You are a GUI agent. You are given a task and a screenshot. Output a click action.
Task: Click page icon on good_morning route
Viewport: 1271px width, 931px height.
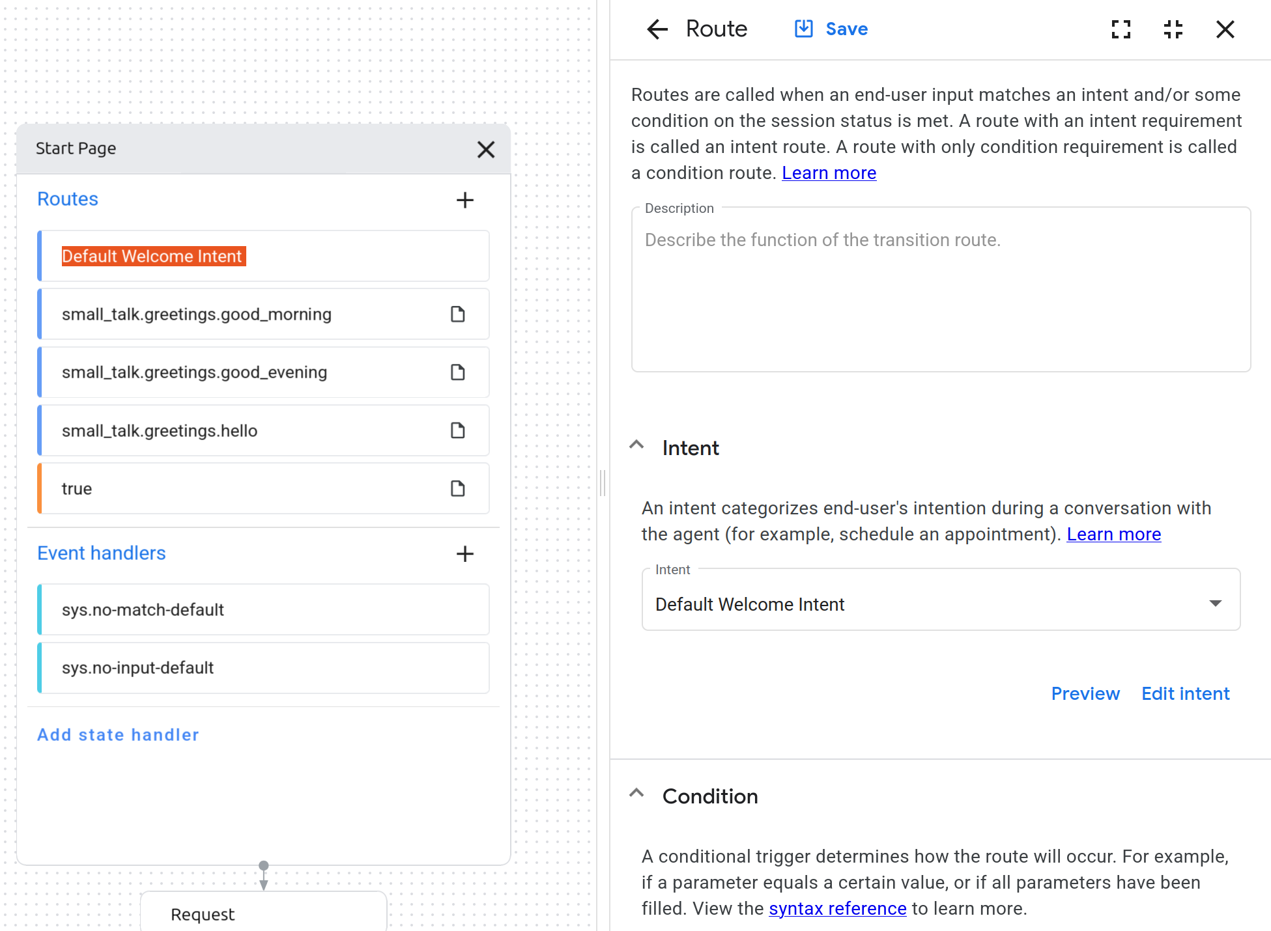(x=458, y=314)
